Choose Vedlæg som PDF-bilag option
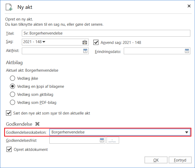The image size is (195, 168). [x=12, y=102]
